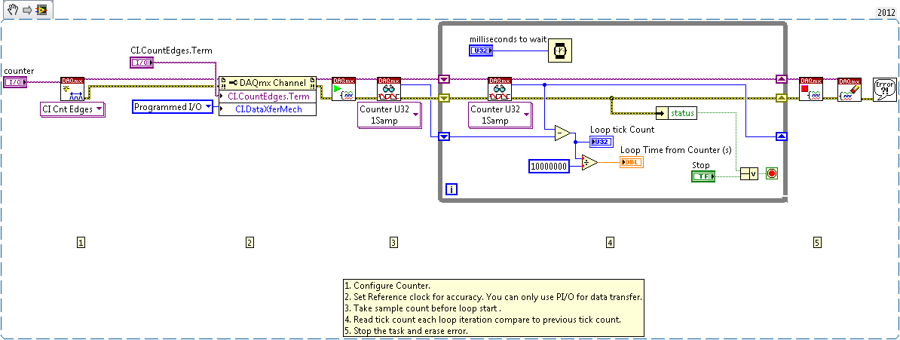Open the CI Cnt Edges selector

pos(72,109)
